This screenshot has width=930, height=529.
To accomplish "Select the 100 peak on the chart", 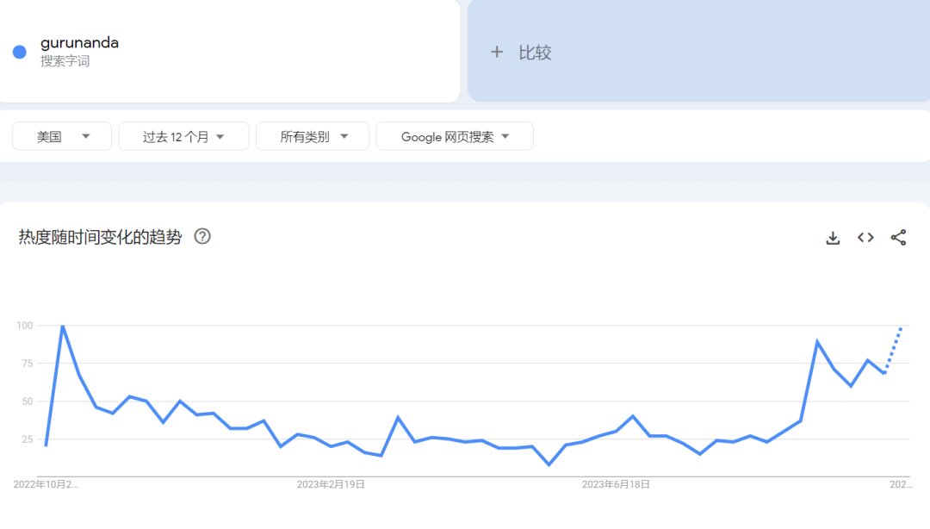I will pyautogui.click(x=63, y=327).
